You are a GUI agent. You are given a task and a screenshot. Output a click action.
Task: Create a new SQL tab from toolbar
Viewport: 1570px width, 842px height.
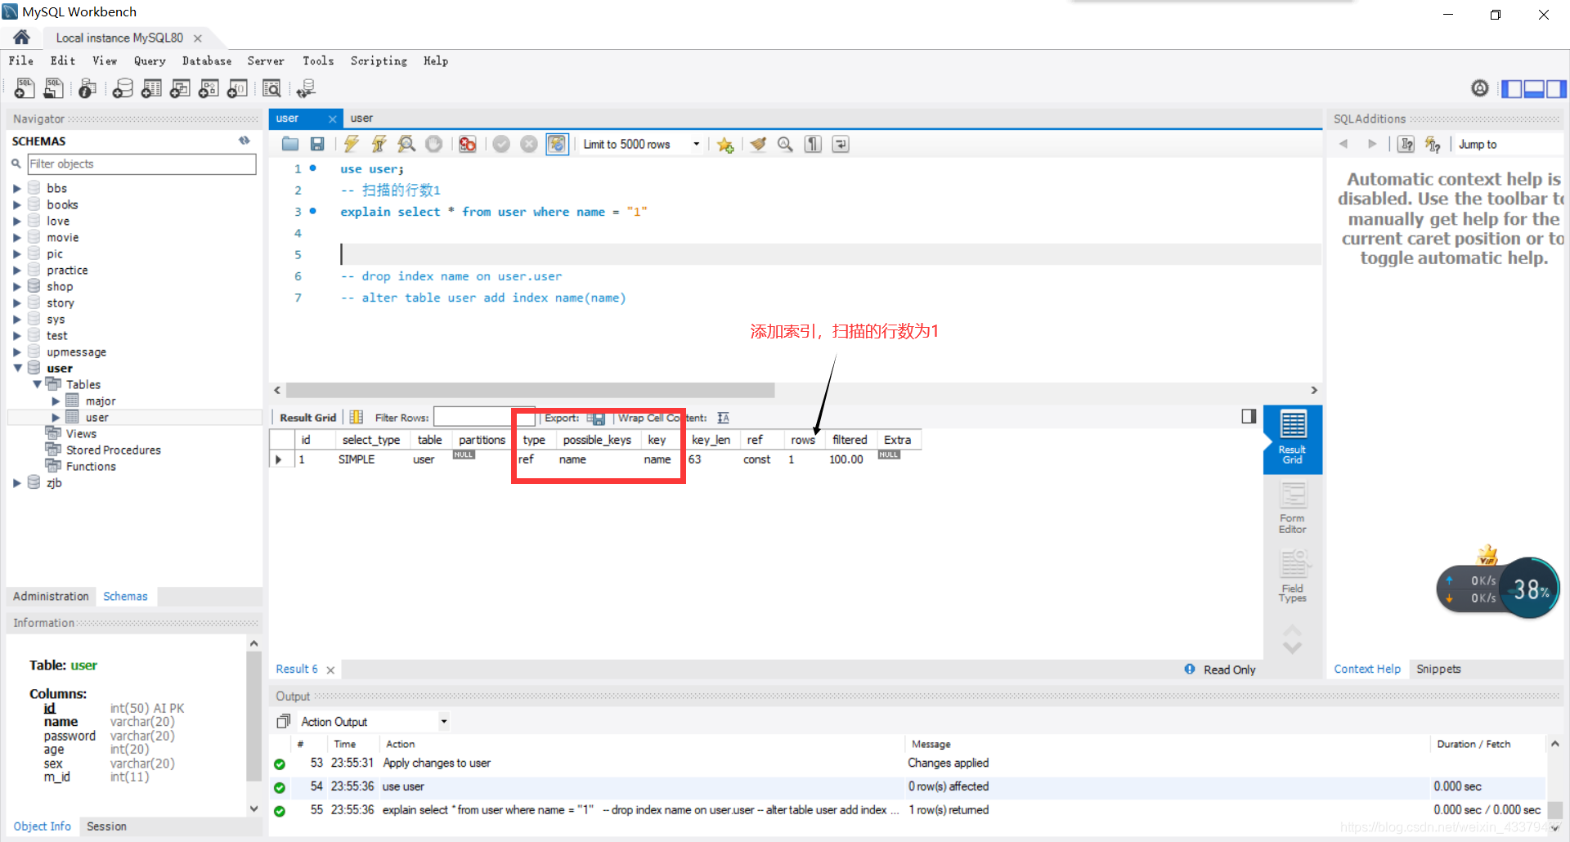pos(25,88)
